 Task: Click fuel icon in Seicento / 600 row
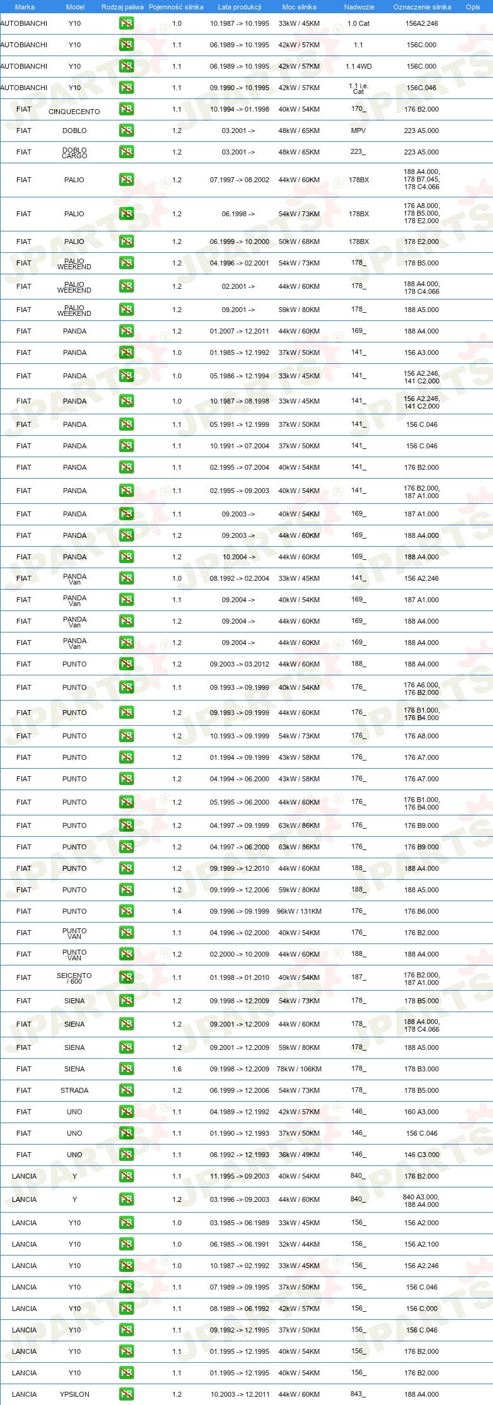[x=126, y=977]
